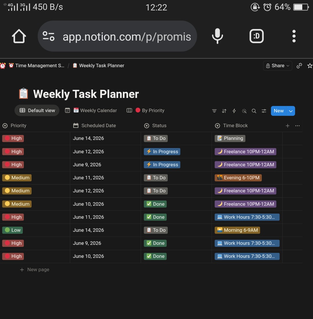This screenshot has width=313, height=319.
Task: Tap the microphone voice search icon
Action: [x=217, y=36]
